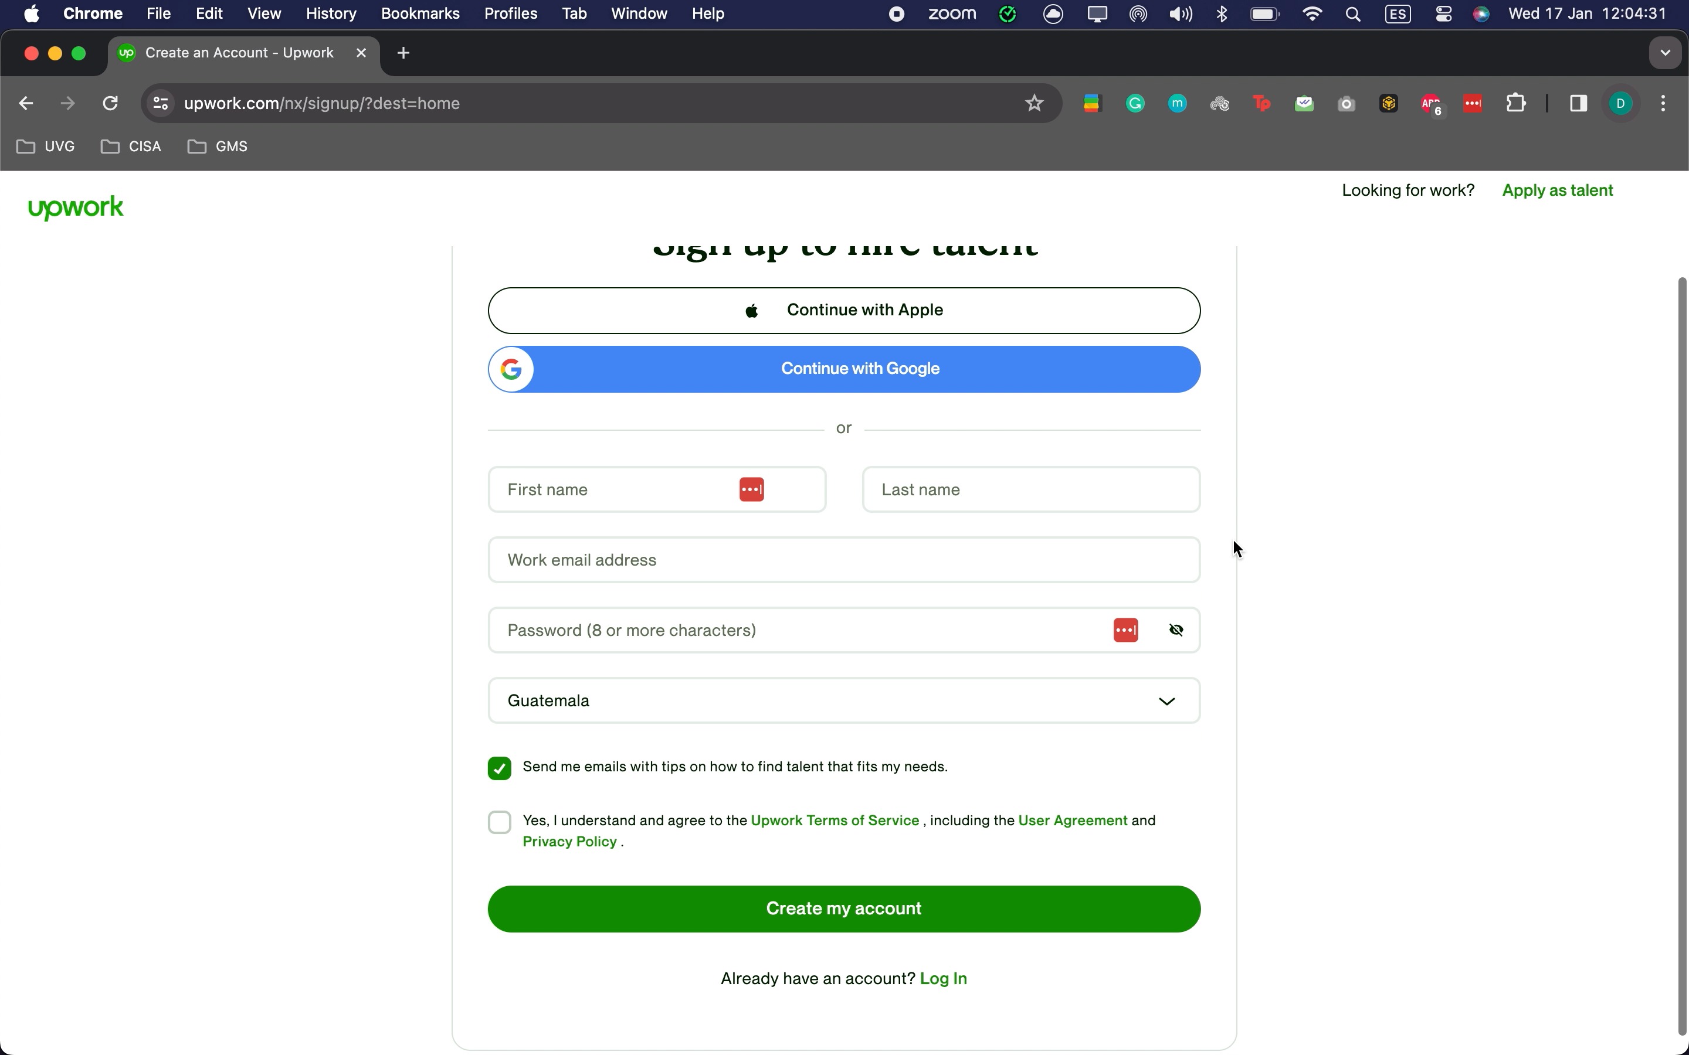The height and width of the screenshot is (1055, 1689).
Task: Open the red toolbar password manager extension
Action: pyautogui.click(x=1473, y=103)
